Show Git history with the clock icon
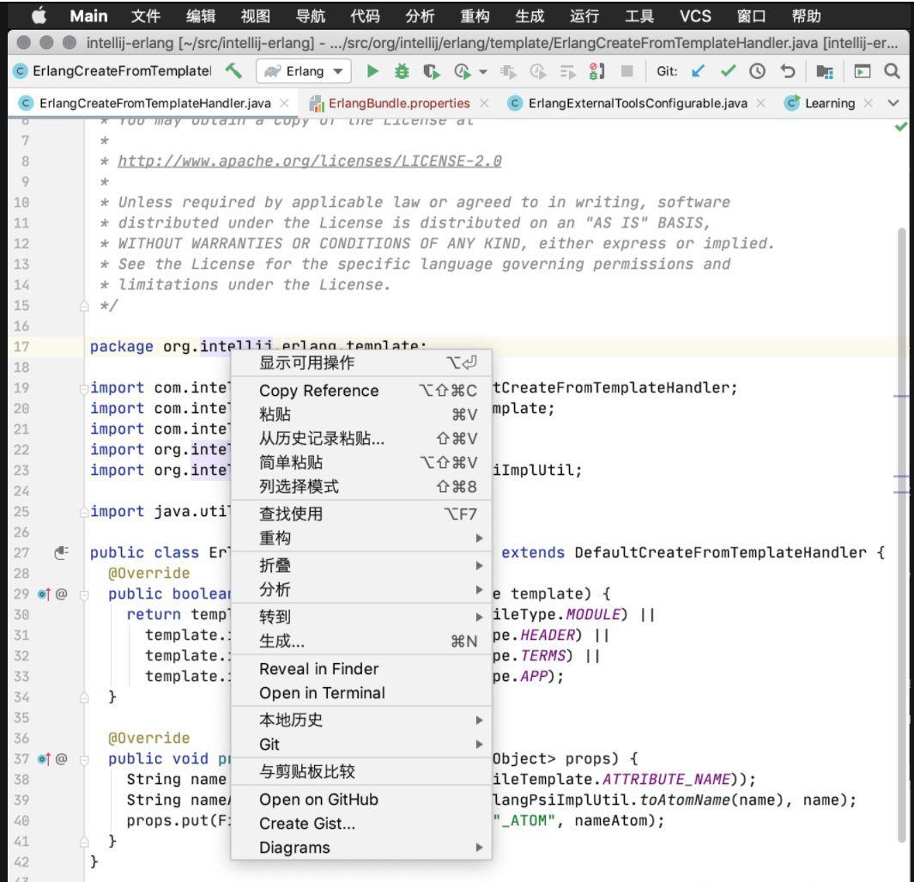Image resolution: width=914 pixels, height=882 pixels. (757, 71)
